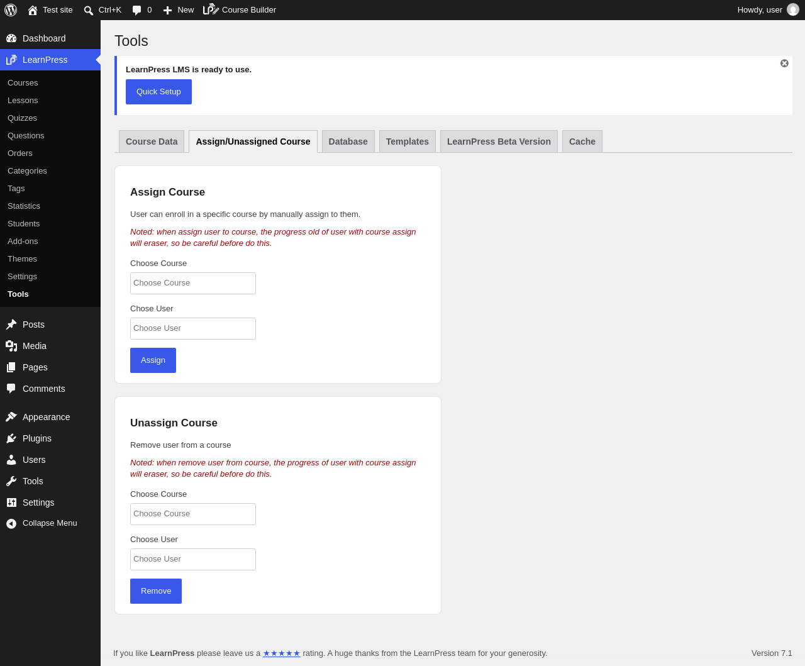Screen dimensions: 805x666
Task: Click the Posts pushpin icon
Action: point(11,325)
